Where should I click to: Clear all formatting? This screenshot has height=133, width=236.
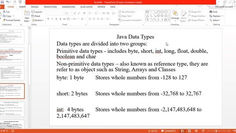click(84, 13)
